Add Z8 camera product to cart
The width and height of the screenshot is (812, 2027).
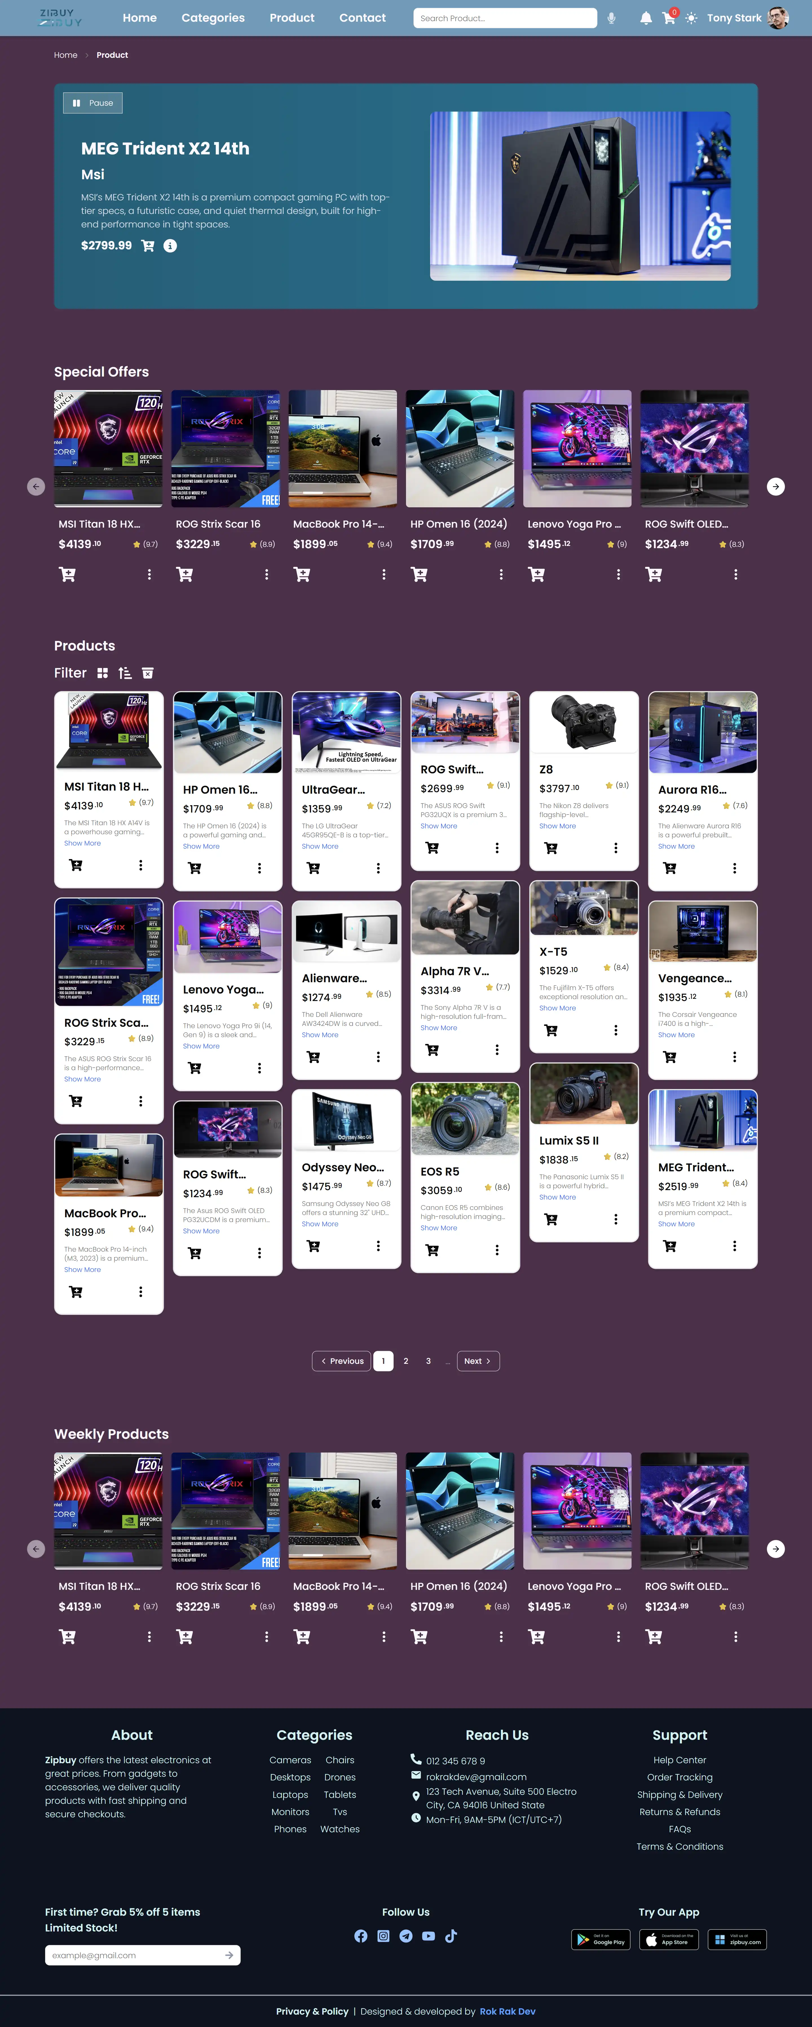click(551, 848)
